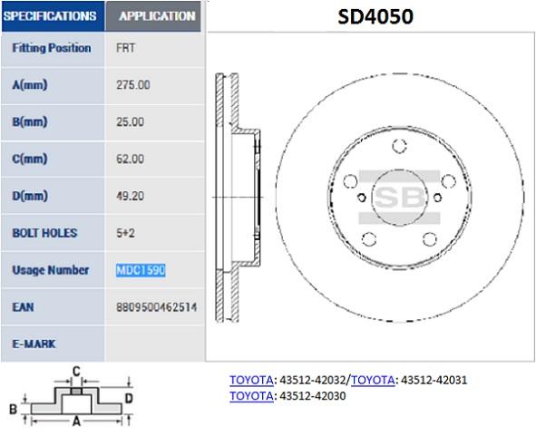This screenshot has height=436, width=536.
Task: Click the disc cross-section side drawing
Action: tap(238, 198)
